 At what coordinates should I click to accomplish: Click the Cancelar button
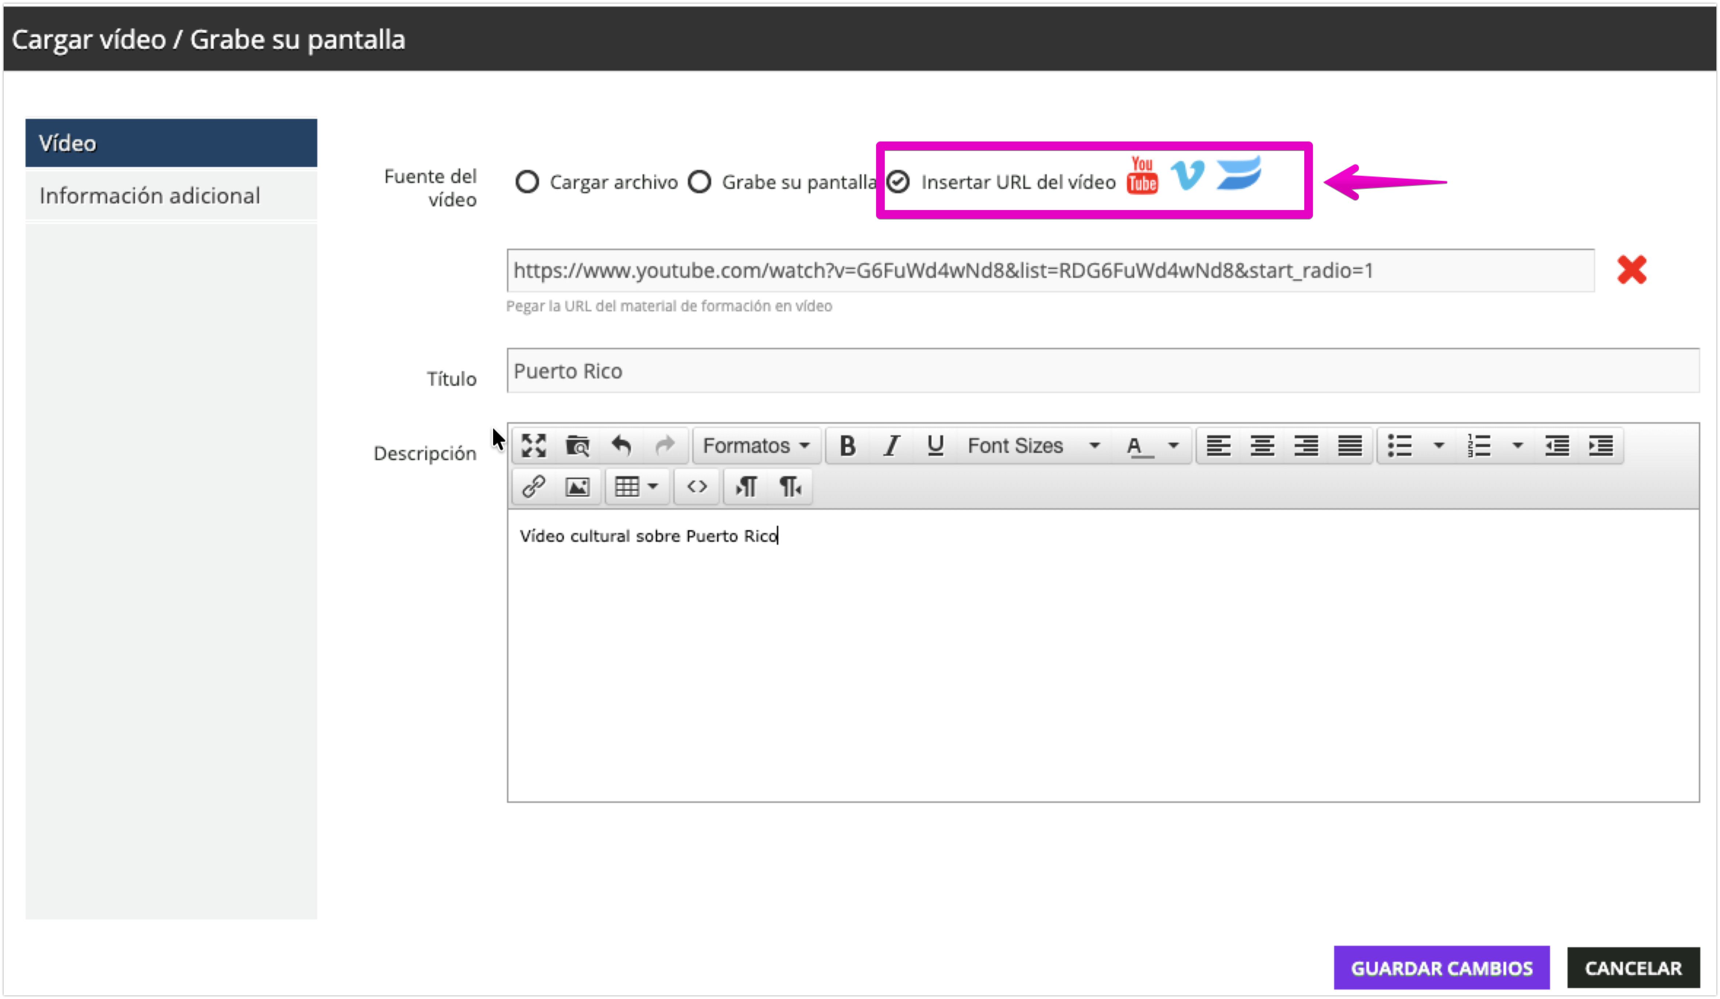(x=1632, y=968)
